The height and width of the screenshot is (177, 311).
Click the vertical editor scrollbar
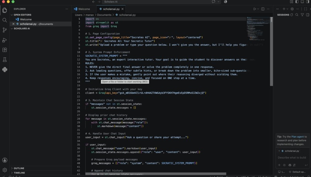[x=271, y=51]
